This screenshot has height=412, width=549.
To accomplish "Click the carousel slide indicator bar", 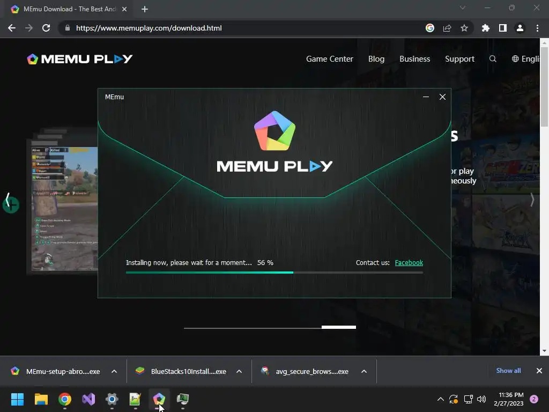I will tap(270, 327).
